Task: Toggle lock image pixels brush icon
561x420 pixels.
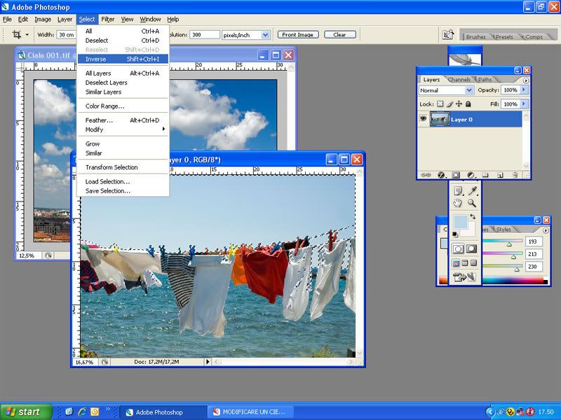Action: (450, 104)
